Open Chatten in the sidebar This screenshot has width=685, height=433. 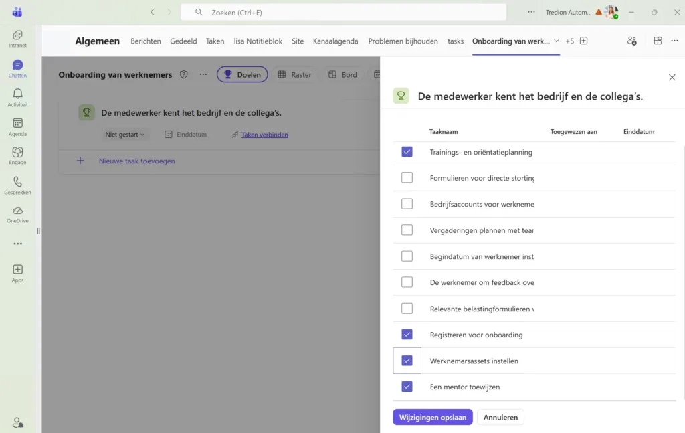[17, 69]
